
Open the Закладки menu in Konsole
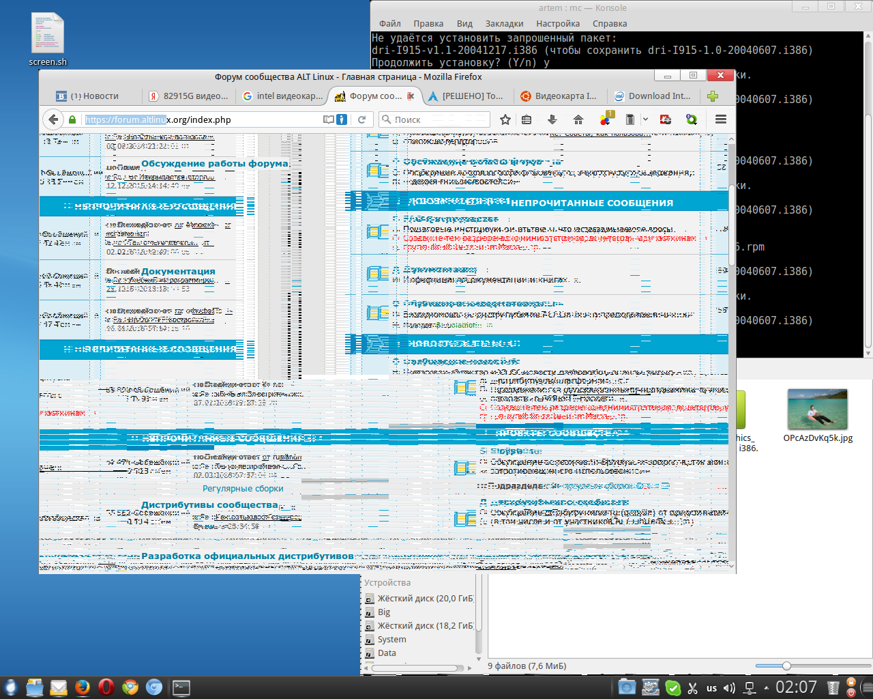[504, 23]
